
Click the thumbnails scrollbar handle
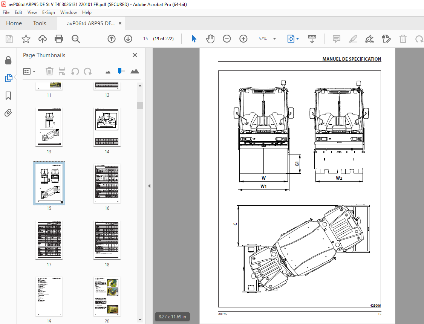[140, 105]
